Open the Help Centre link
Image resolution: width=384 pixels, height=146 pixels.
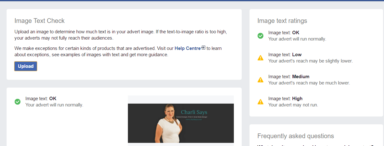tap(187, 48)
